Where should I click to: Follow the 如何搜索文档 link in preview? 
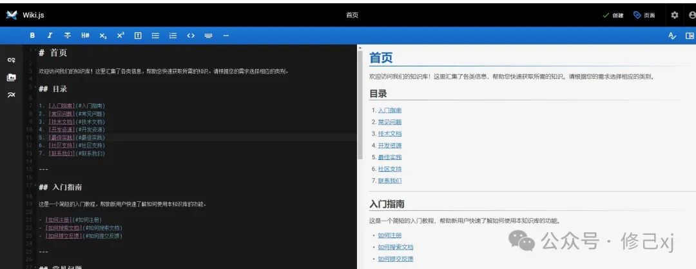click(396, 247)
